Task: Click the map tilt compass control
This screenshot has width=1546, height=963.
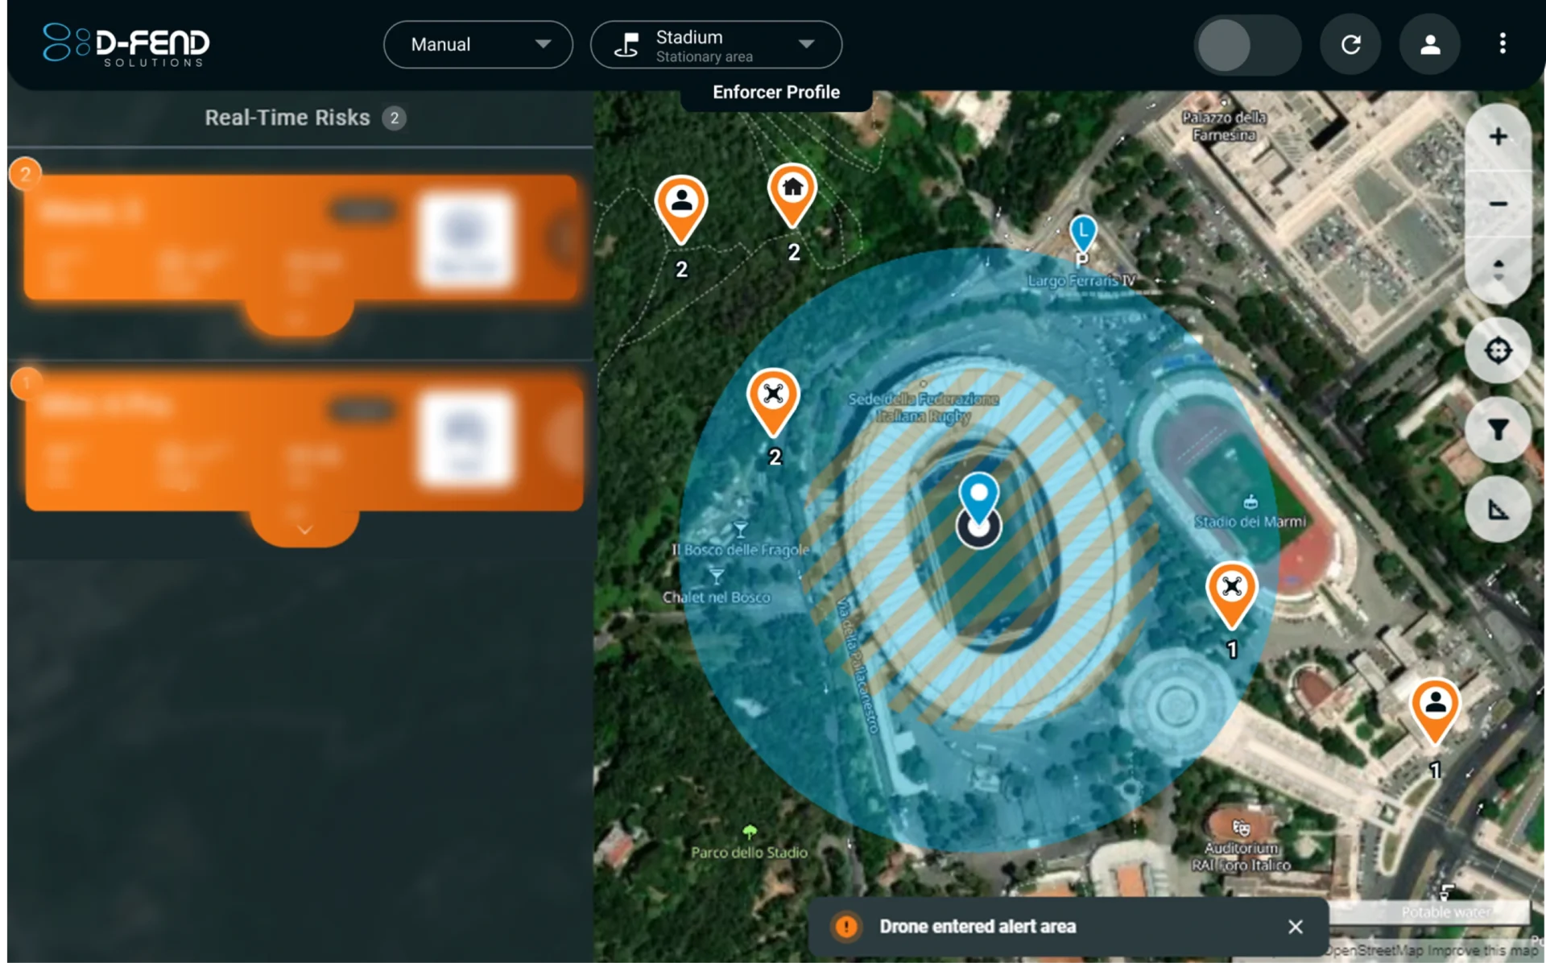Action: point(1498,270)
